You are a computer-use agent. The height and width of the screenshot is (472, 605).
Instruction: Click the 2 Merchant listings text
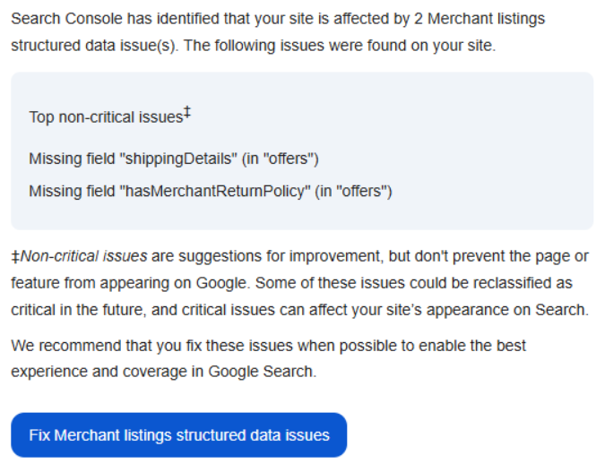[480, 19]
